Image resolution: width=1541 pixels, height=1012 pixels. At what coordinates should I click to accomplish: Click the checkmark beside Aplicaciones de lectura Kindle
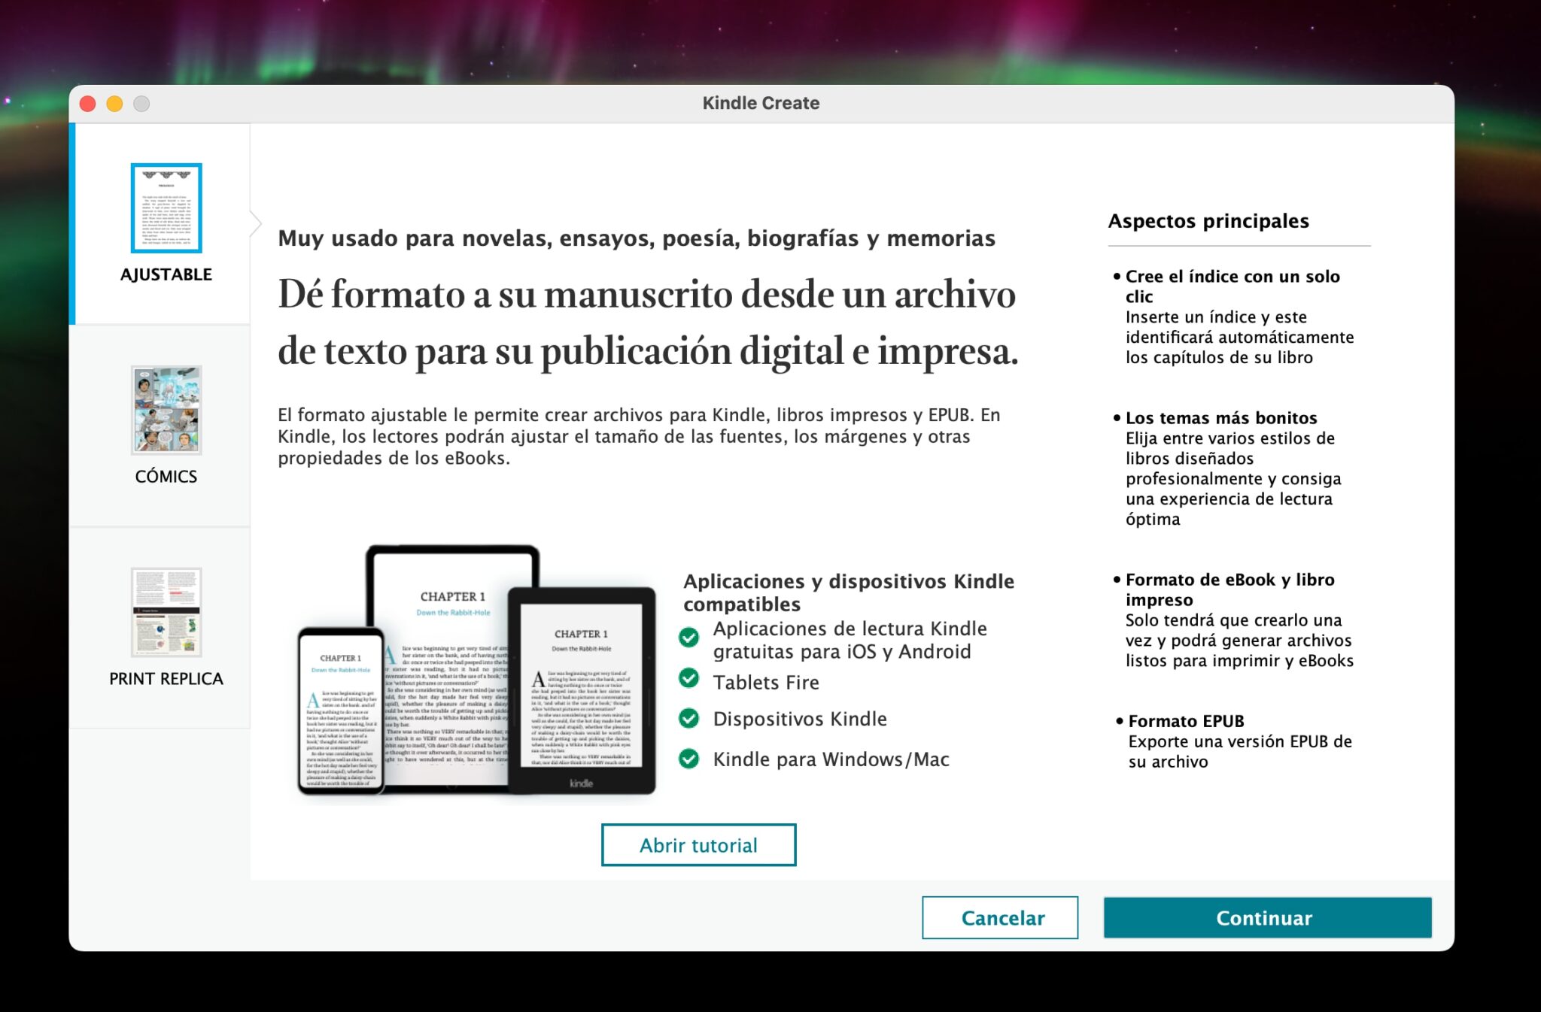click(690, 638)
